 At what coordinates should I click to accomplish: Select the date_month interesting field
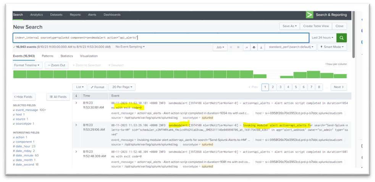coord(24,160)
